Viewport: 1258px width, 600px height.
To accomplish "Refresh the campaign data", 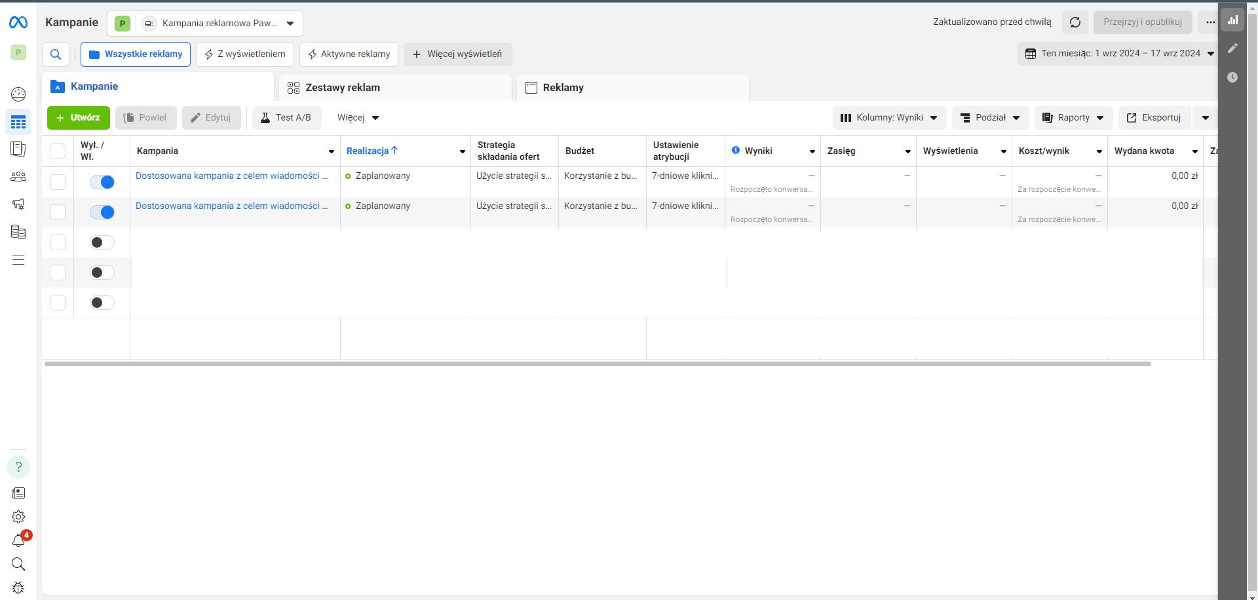I will pyautogui.click(x=1075, y=22).
